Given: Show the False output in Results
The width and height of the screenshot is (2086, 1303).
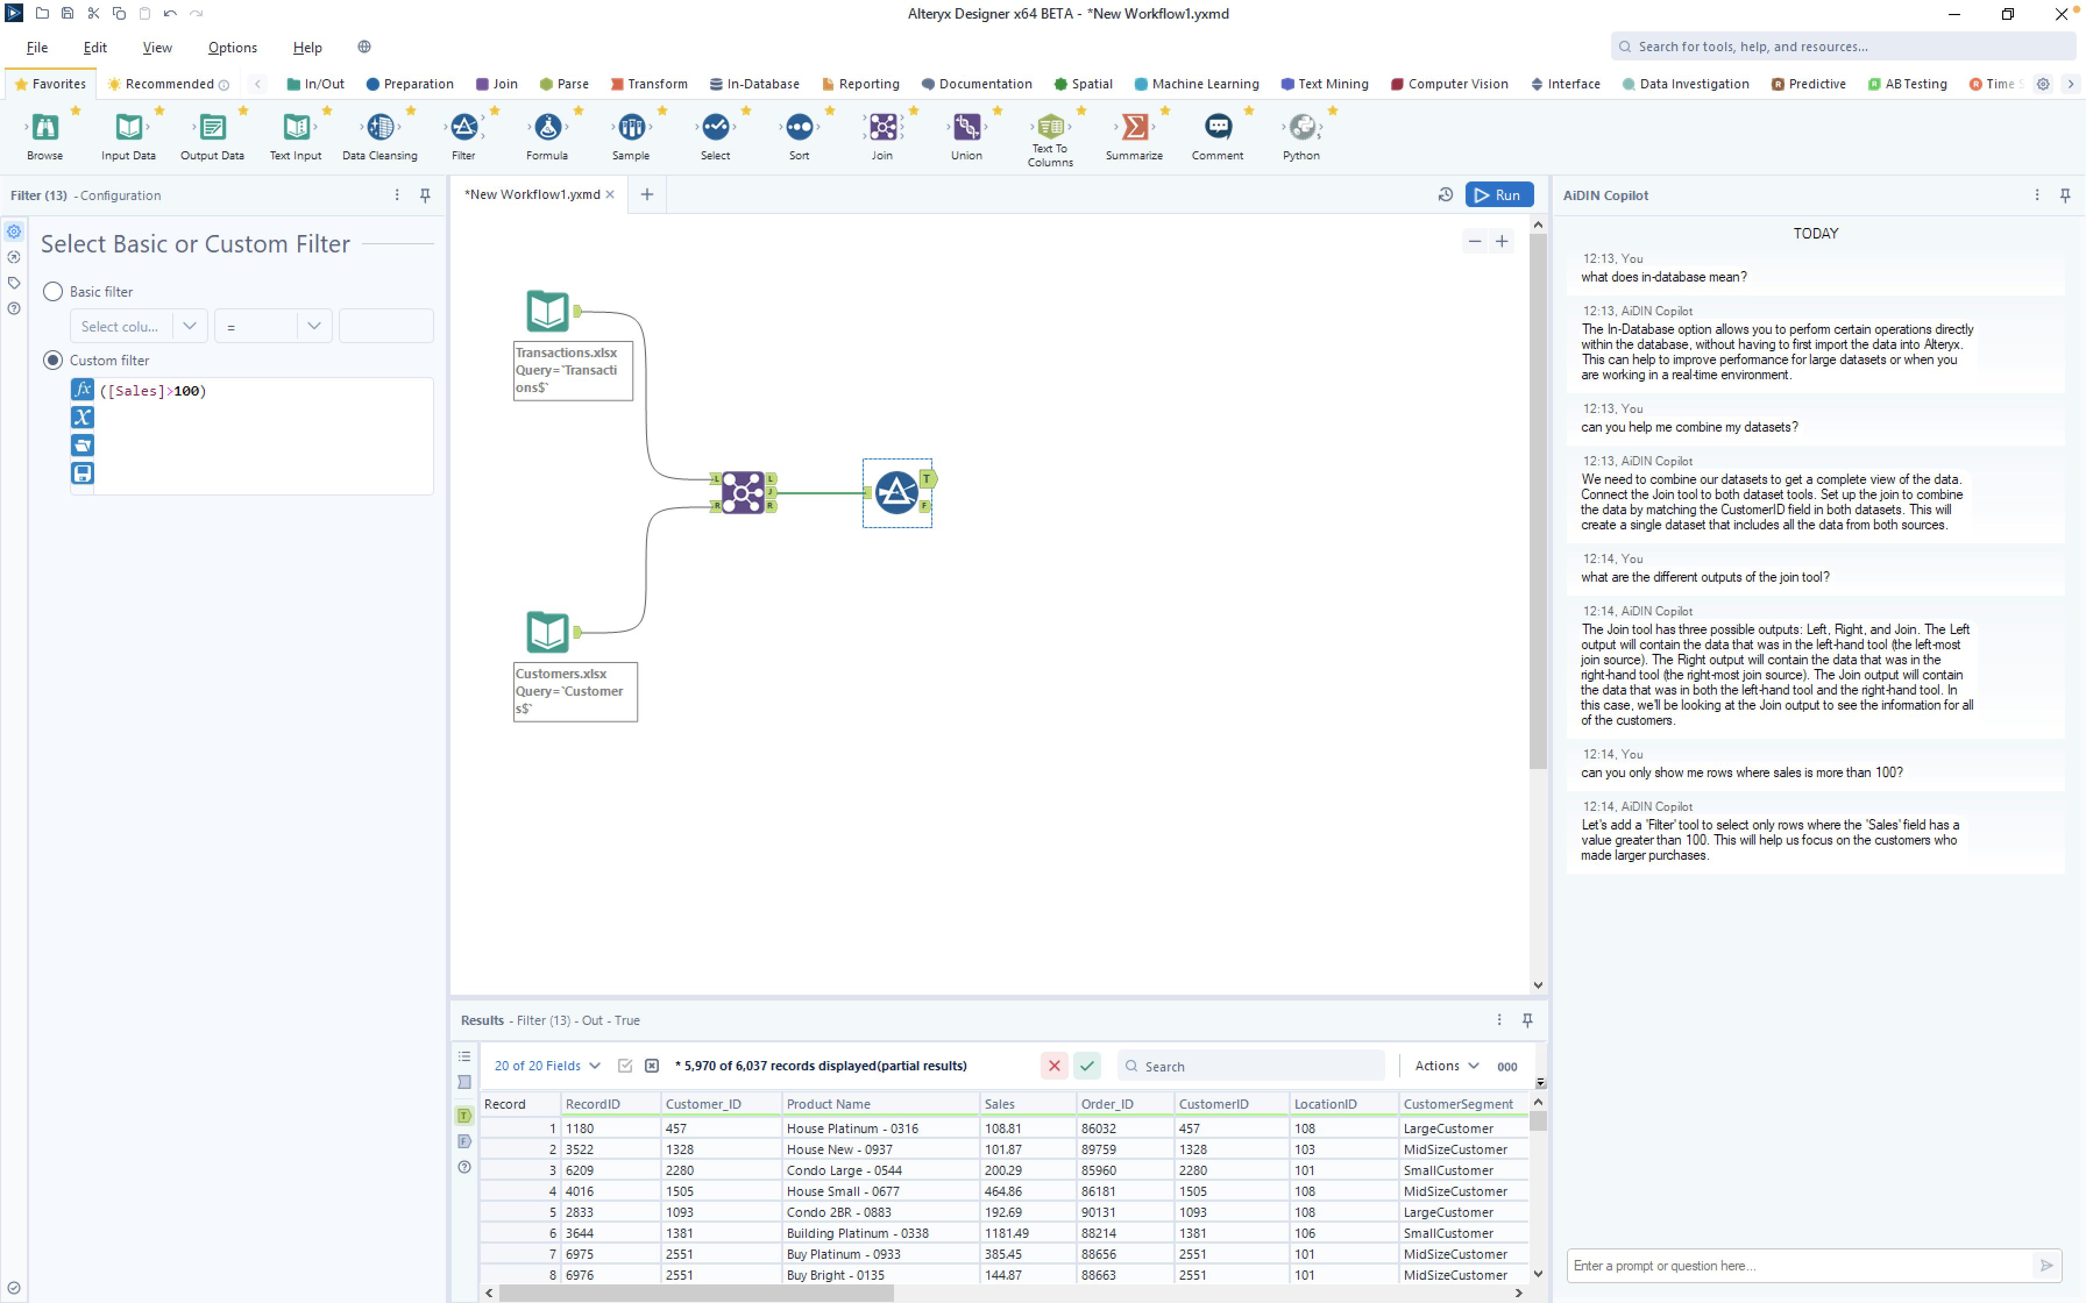Looking at the screenshot, I should click(x=464, y=1141).
